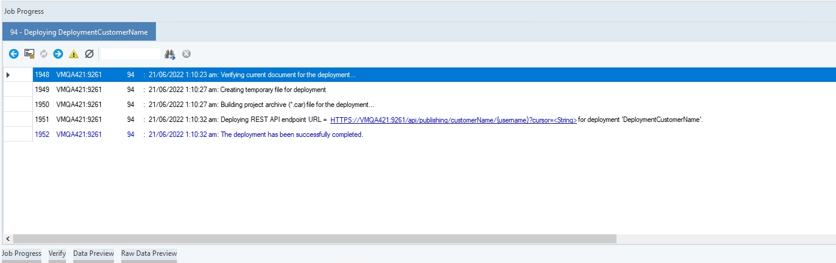The width and height of the screenshot is (836, 263).
Task: Click the grey cancel search icon
Action: click(187, 54)
